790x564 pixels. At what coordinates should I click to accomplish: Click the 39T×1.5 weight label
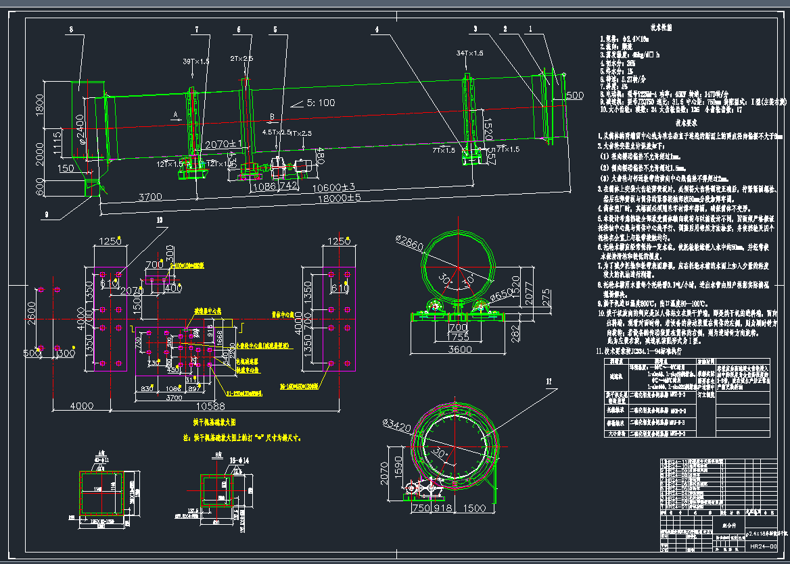click(x=195, y=61)
